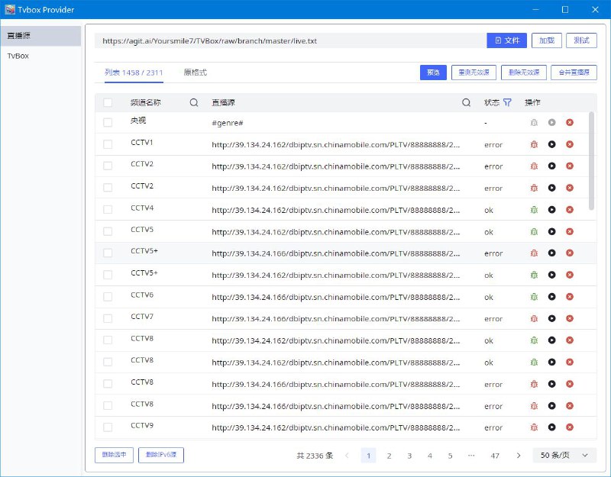Image resolution: width=611 pixels, height=477 pixels.
Task: Select all rows via the header checkbox
Action: coord(108,102)
